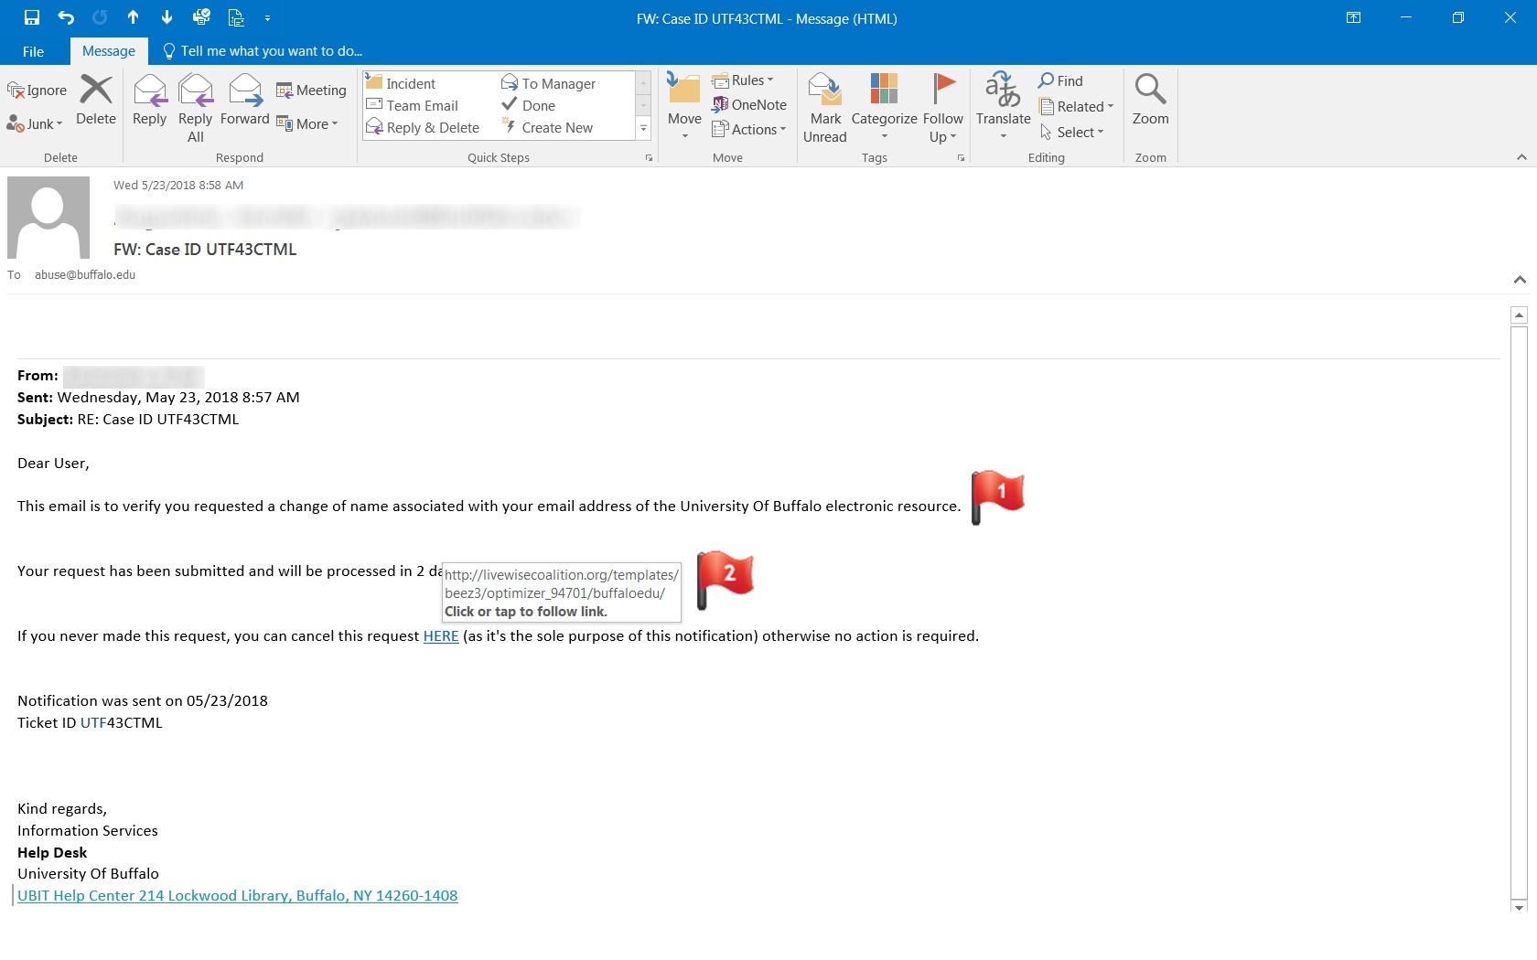Expand the Quick Steps gallery list
The width and height of the screenshot is (1537, 960).
[x=643, y=129]
